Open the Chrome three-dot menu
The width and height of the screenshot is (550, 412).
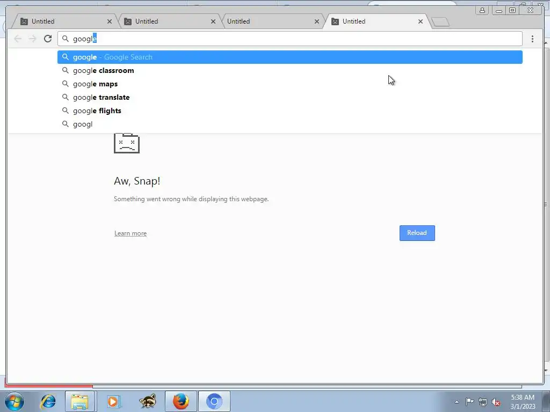532,39
